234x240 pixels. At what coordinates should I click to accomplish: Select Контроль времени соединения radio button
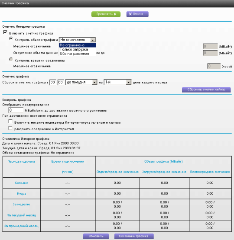pos(11,59)
